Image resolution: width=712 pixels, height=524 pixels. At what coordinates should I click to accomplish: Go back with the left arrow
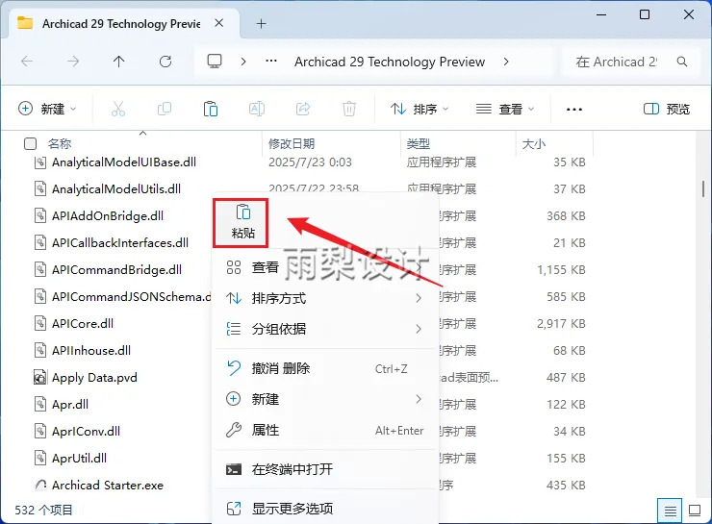pyautogui.click(x=27, y=62)
